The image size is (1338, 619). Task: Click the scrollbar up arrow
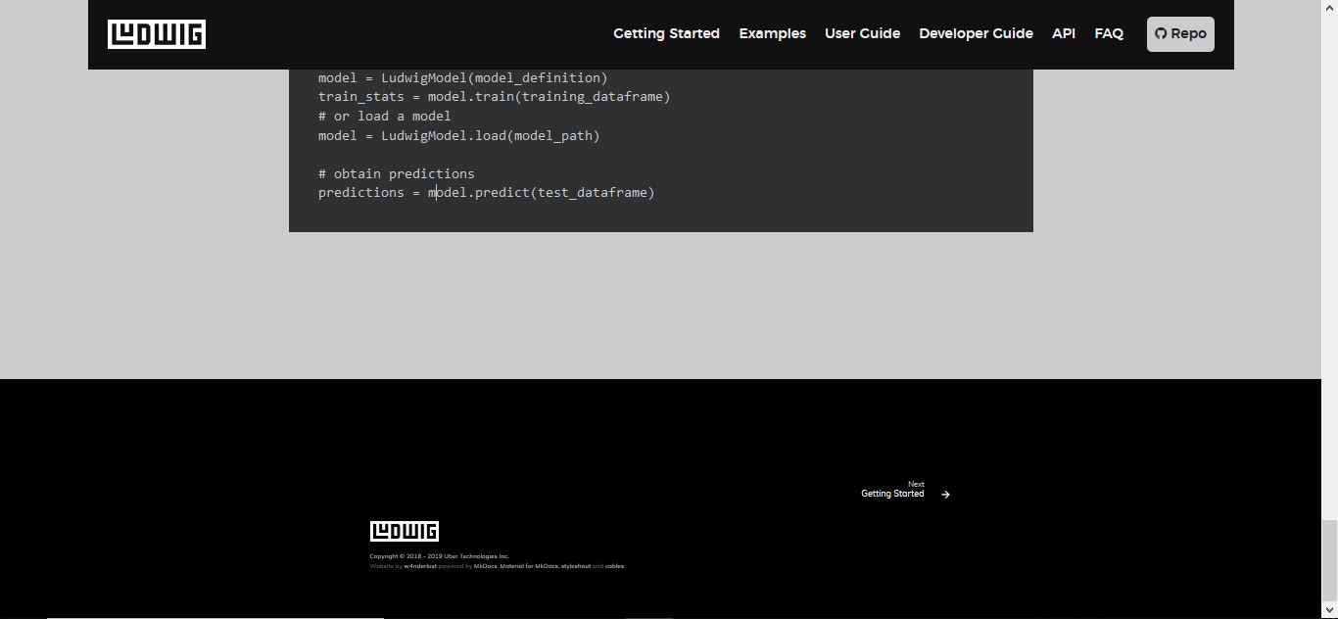pos(1331,7)
